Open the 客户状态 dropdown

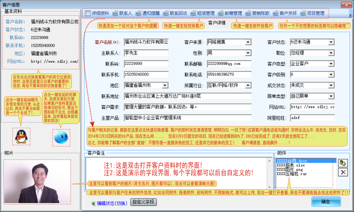coord(331,42)
